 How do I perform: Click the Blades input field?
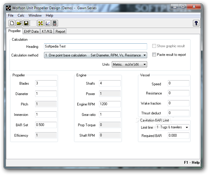[x=46, y=83]
